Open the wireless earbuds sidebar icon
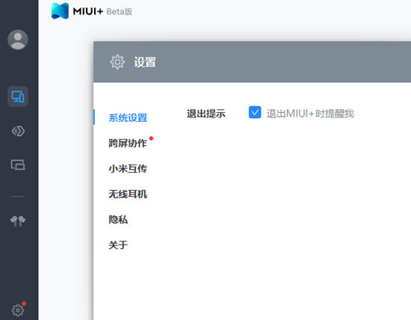411x320 pixels. (x=18, y=221)
